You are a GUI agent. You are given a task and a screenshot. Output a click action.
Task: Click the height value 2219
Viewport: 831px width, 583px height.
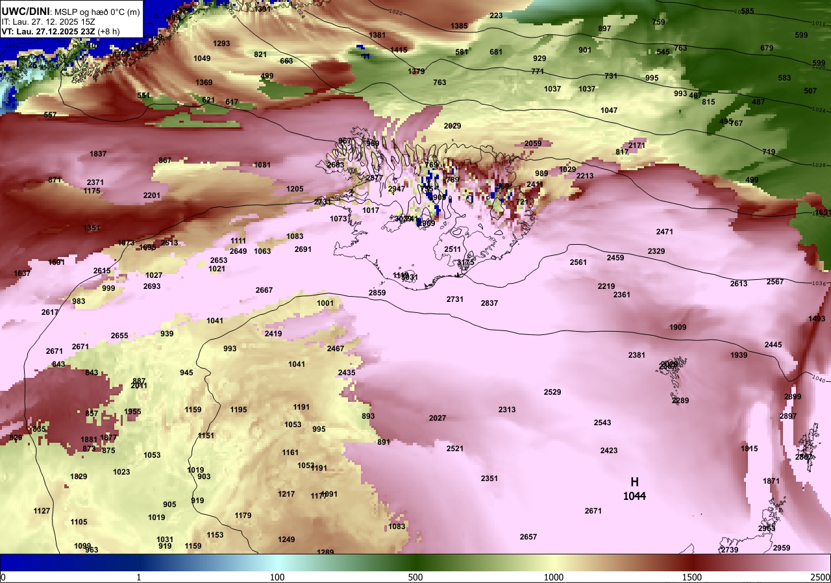(606, 286)
